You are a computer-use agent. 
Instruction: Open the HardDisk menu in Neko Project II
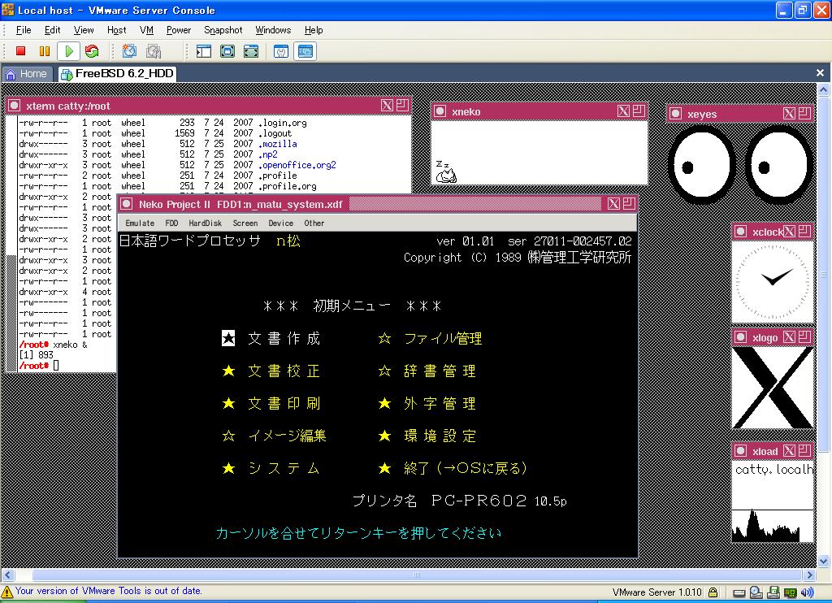pyautogui.click(x=206, y=223)
